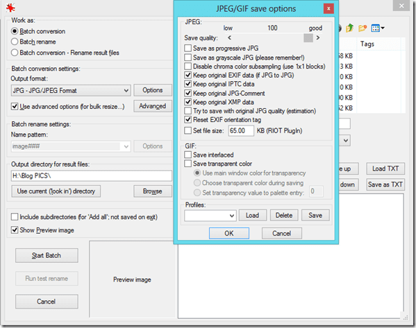Image resolution: width=416 pixels, height=328 pixels.
Task: Click the left arrow of save quality slider
Action: [x=229, y=38]
